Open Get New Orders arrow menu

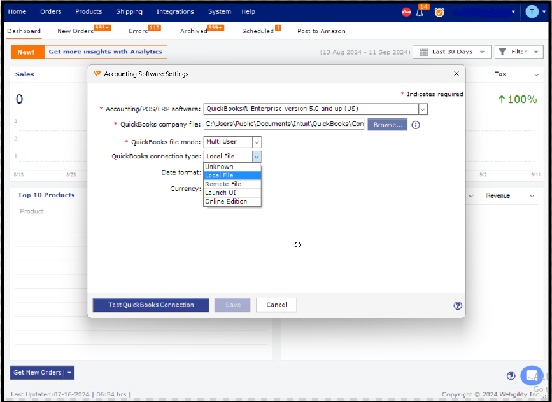click(x=69, y=373)
